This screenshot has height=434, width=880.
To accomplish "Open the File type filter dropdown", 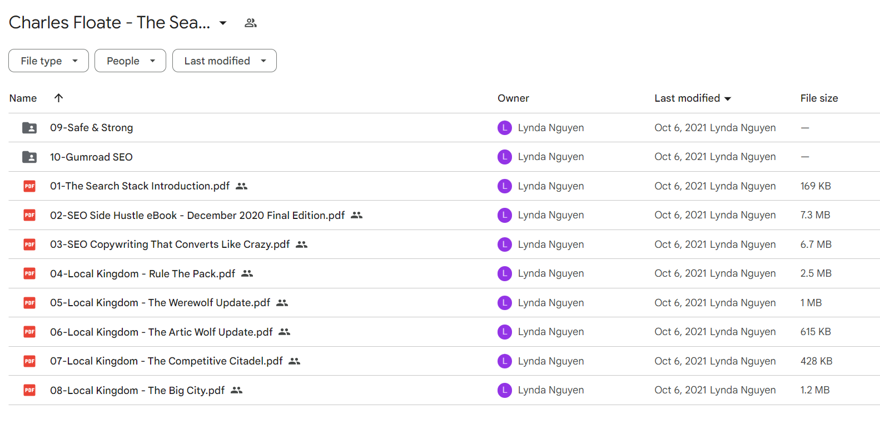I will click(x=48, y=61).
